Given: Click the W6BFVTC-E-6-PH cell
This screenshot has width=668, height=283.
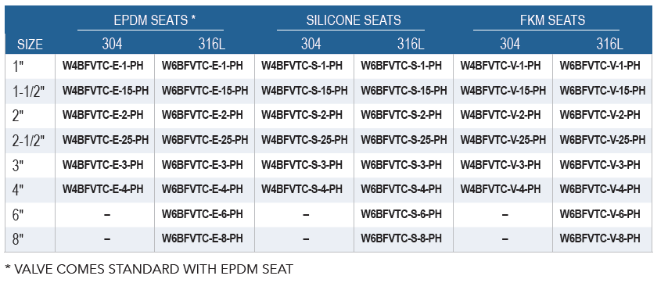Looking at the screenshot, I should click(x=203, y=213).
